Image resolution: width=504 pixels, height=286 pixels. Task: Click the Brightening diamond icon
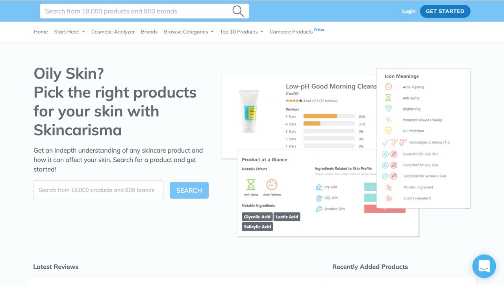(389, 109)
